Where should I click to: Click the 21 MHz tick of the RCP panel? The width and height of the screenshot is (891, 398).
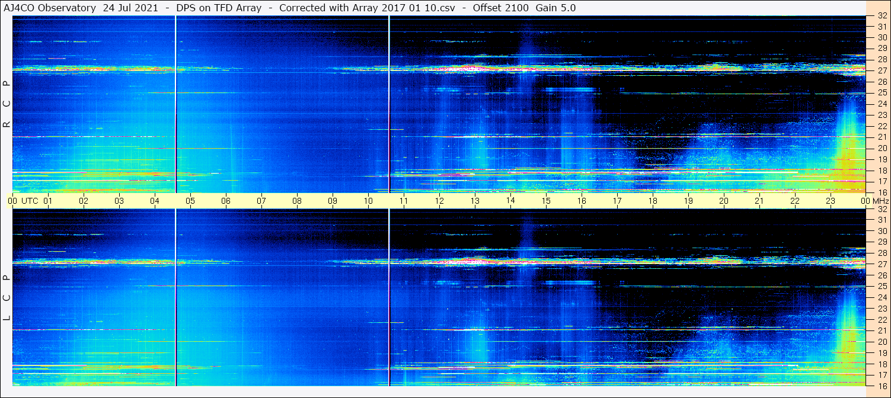point(882,137)
